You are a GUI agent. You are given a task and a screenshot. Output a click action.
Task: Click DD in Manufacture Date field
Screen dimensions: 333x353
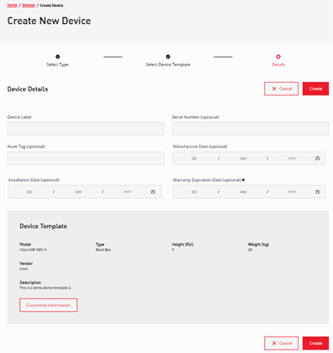pos(194,158)
